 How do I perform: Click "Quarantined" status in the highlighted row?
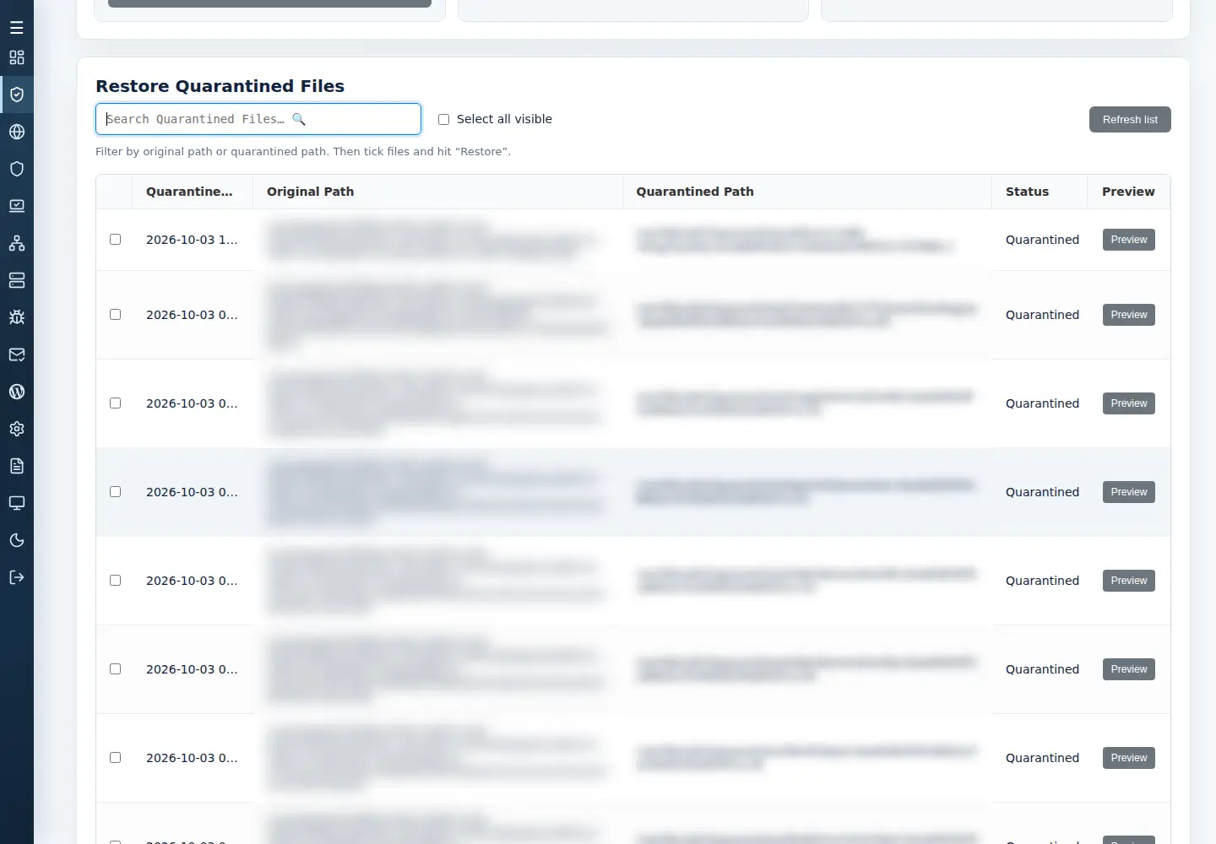[x=1042, y=492]
